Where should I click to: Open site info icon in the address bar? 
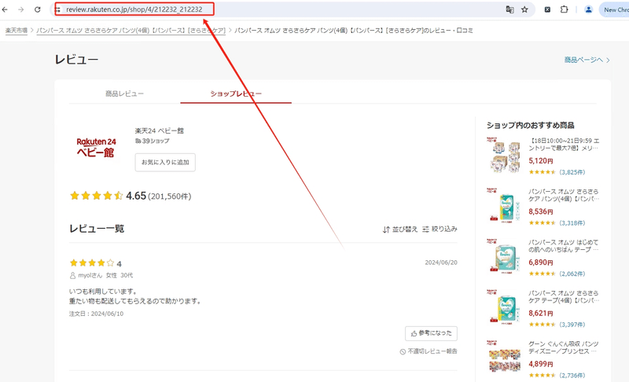[57, 9]
